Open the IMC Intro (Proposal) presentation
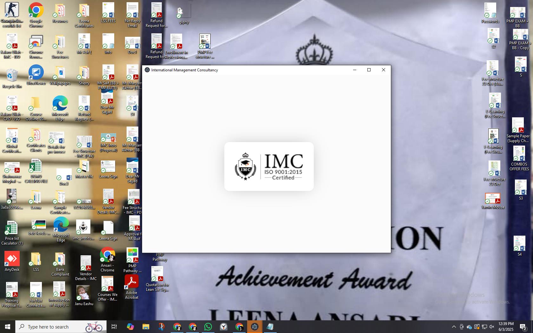This screenshot has height=333, width=533. coord(108,142)
